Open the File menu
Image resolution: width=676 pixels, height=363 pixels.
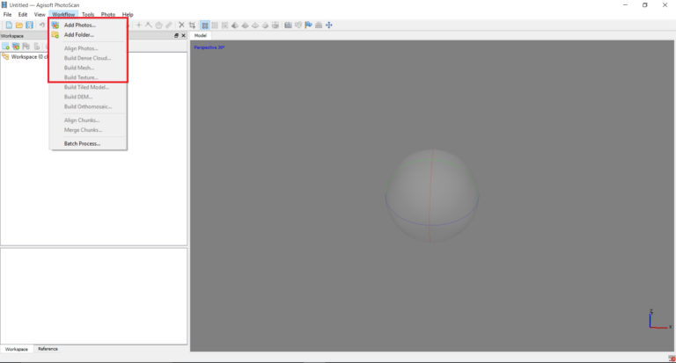[7, 15]
